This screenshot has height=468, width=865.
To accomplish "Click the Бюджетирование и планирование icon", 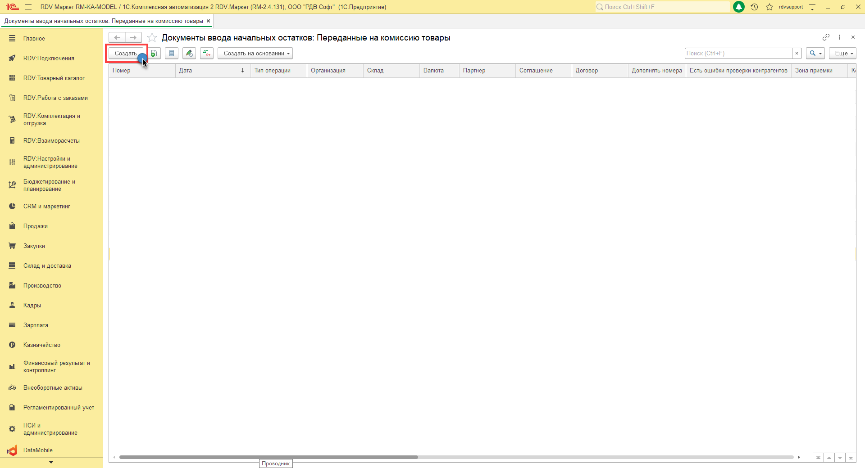I will (12, 185).
